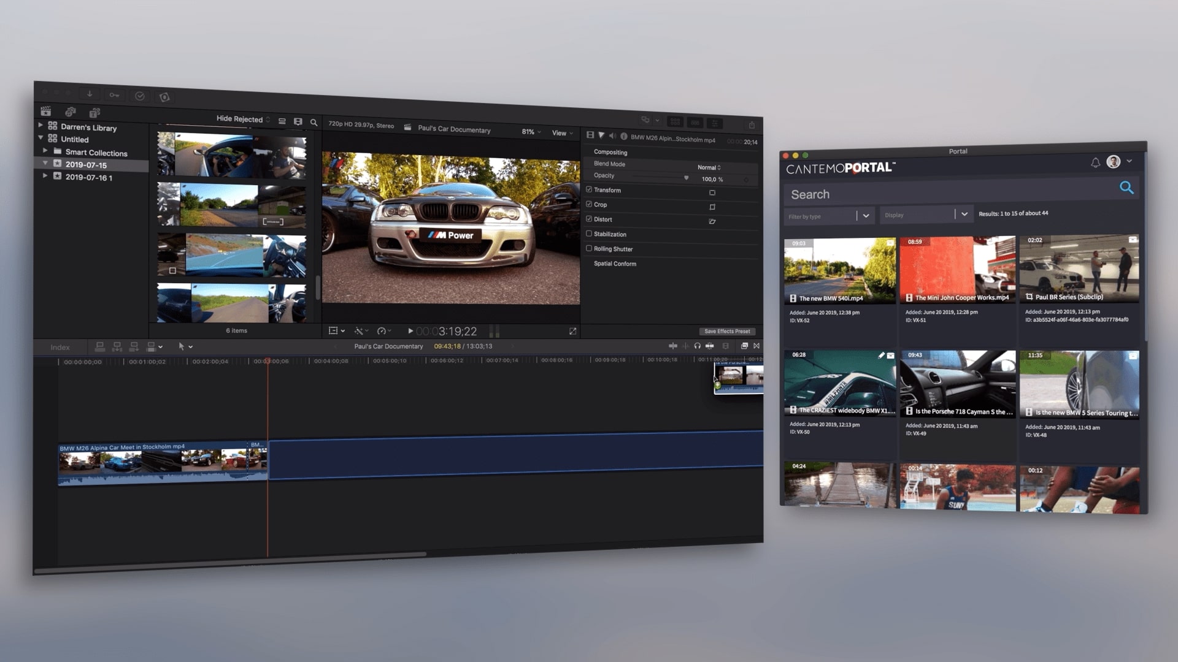Image resolution: width=1178 pixels, height=662 pixels.
Task: Show the Photos and Audio sidebar
Action: coord(71,112)
